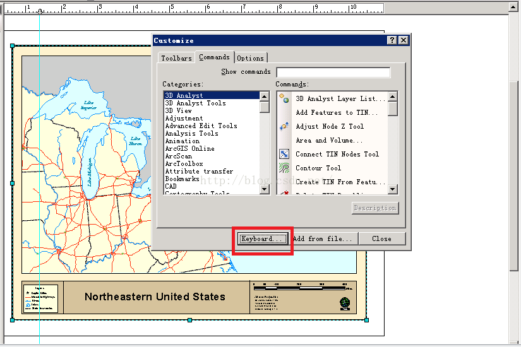Select ArcToolbox in the Categories list
This screenshot has width=521, height=347.
[184, 164]
